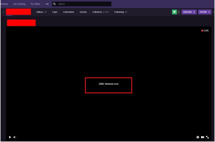Switch to the Events tab
Viewport: 215px width, 142px height.
[x=83, y=12]
